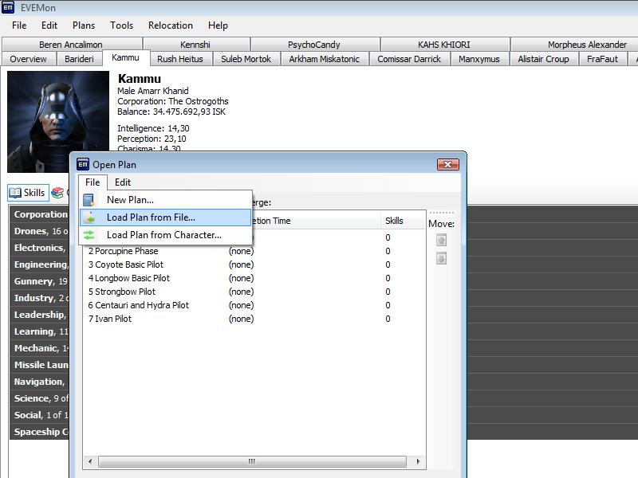Click the Move up arrow button
The height and width of the screenshot is (478, 638).
coord(441,241)
